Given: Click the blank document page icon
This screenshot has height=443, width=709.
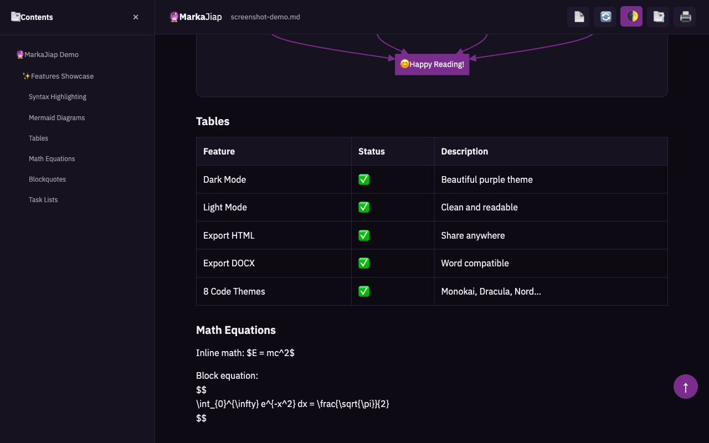Looking at the screenshot, I should pyautogui.click(x=578, y=17).
